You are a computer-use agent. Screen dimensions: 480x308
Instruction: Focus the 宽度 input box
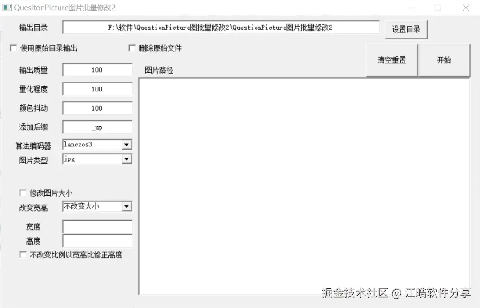coord(97,227)
